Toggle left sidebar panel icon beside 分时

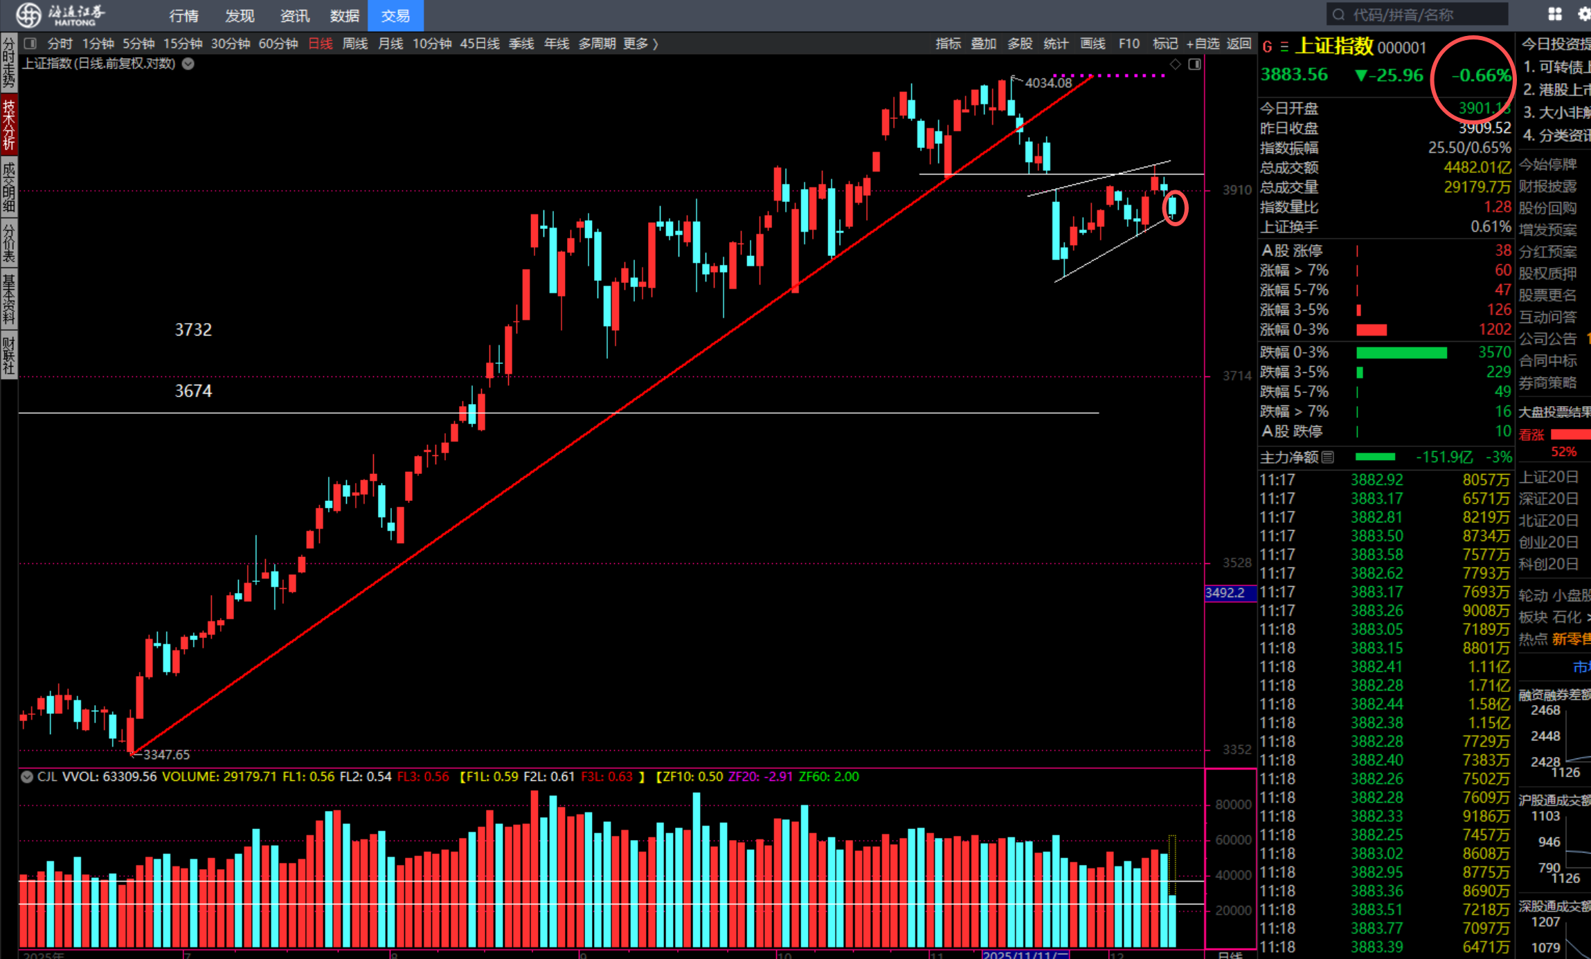tap(30, 44)
